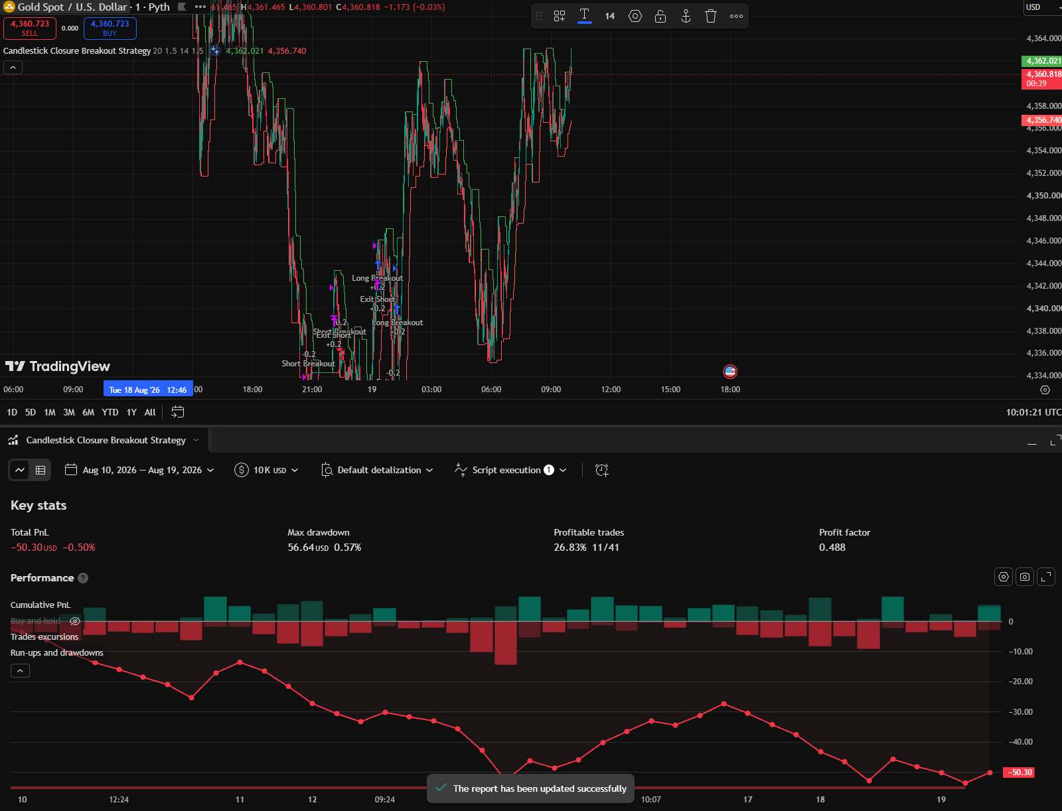Click the SELL 4,360.723 button
Image resolution: width=1062 pixels, height=811 pixels.
click(x=30, y=28)
